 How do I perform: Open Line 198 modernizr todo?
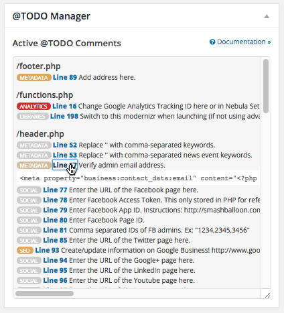pyautogui.click(x=64, y=116)
